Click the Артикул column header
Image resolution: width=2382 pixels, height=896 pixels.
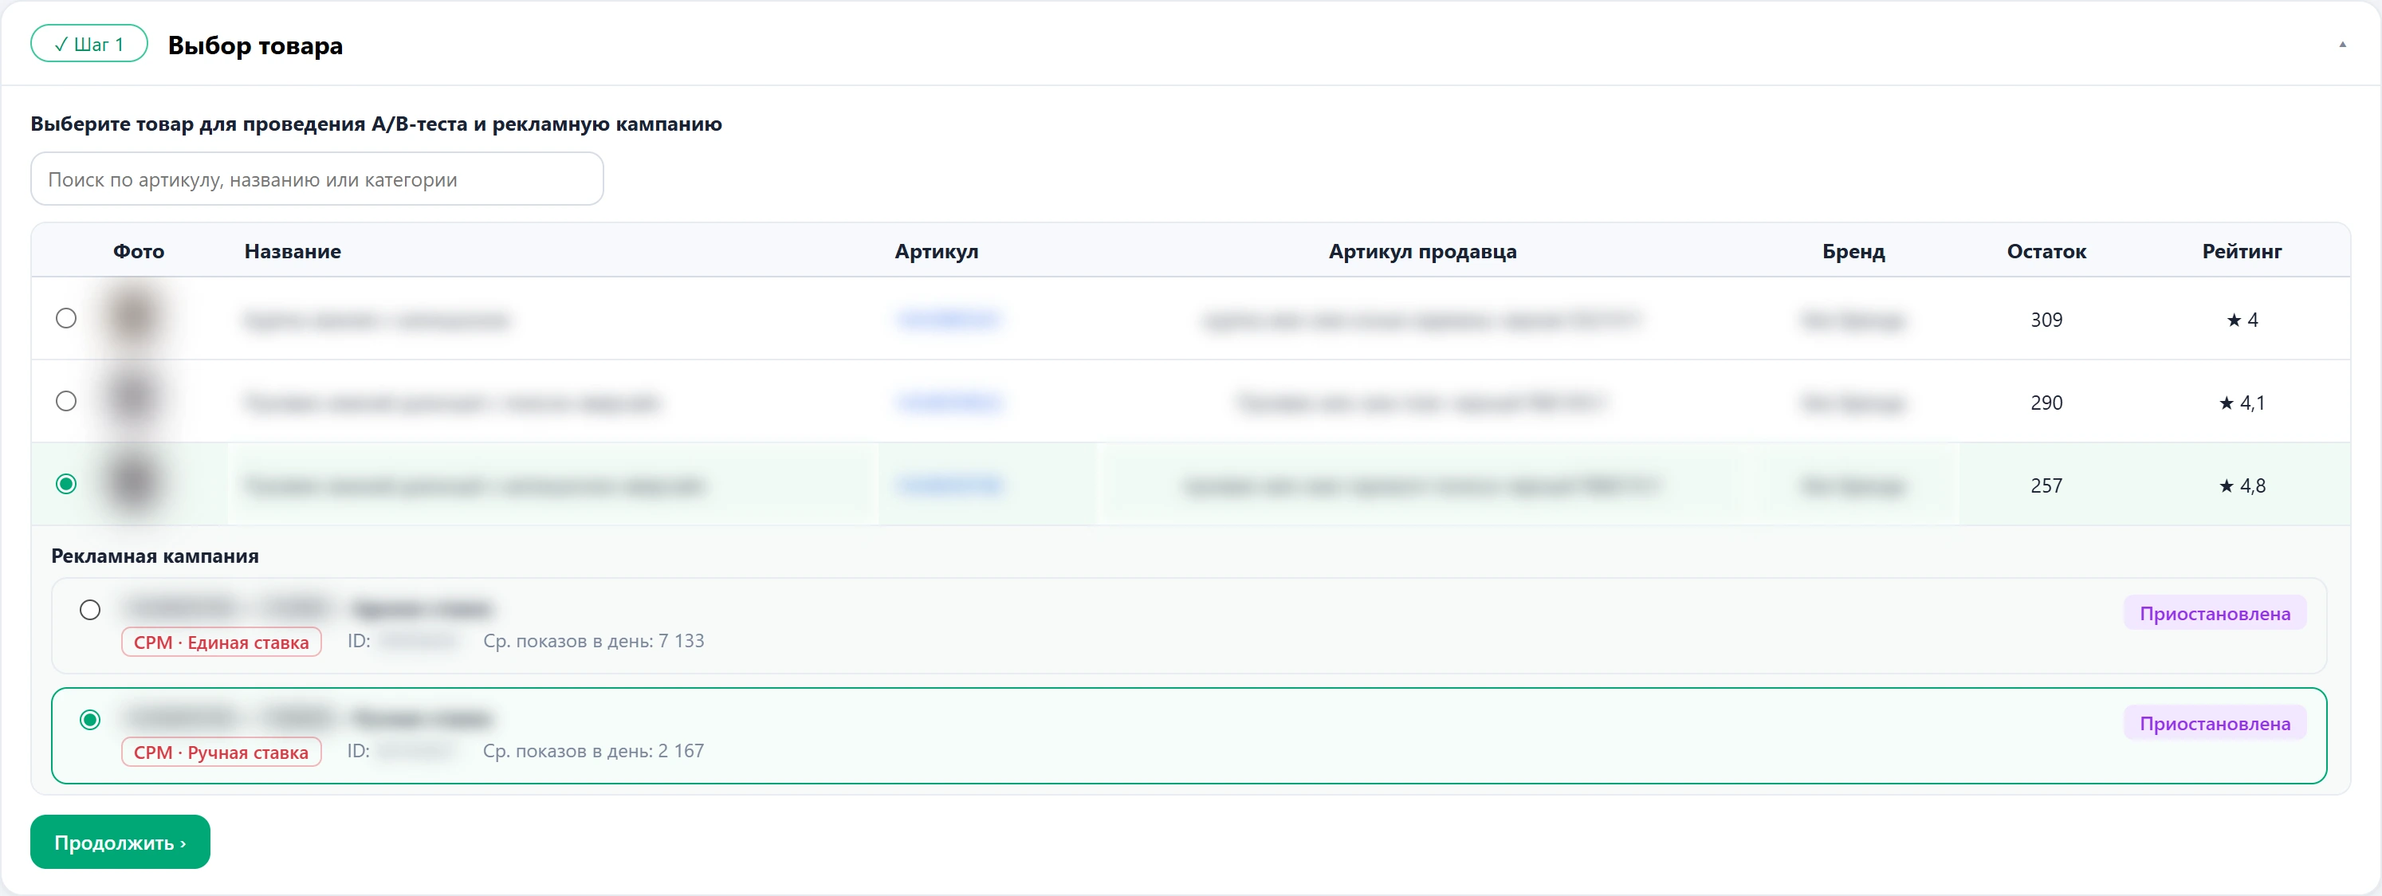[x=936, y=250]
